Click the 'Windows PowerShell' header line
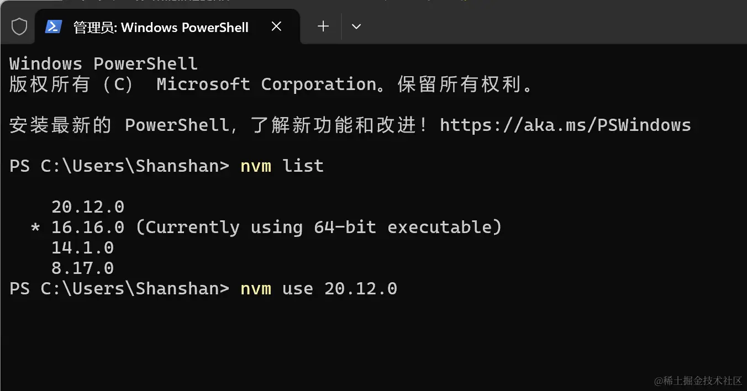747x391 pixels. tap(103, 64)
